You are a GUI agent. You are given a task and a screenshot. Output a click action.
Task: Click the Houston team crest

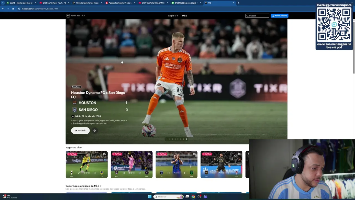(x=74, y=103)
